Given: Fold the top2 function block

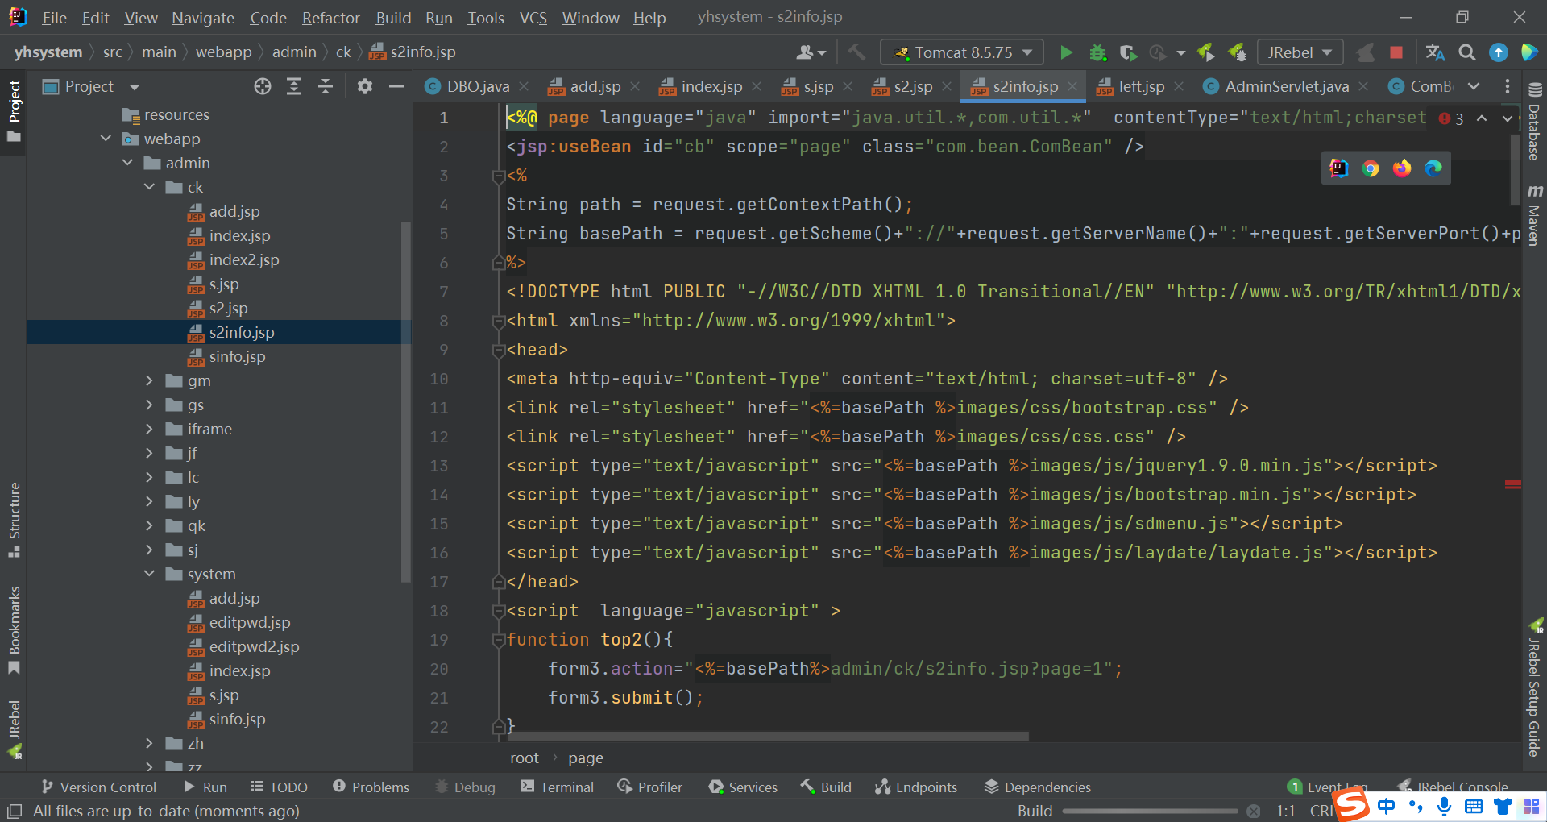Looking at the screenshot, I should click(498, 641).
